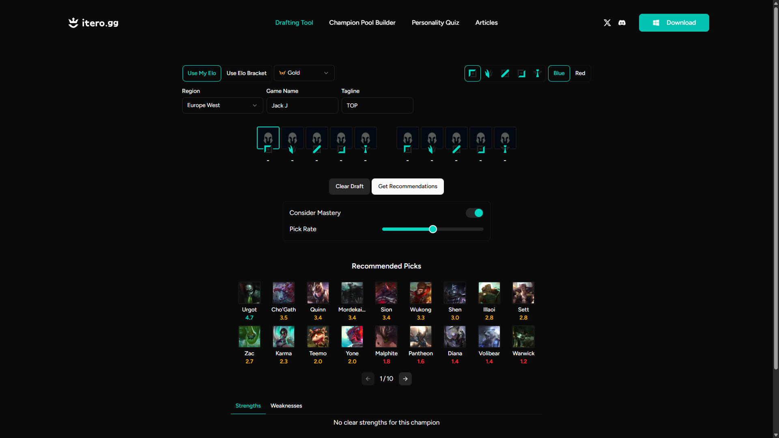
Task: Select the Bot lane role filter icon
Action: click(x=521, y=73)
